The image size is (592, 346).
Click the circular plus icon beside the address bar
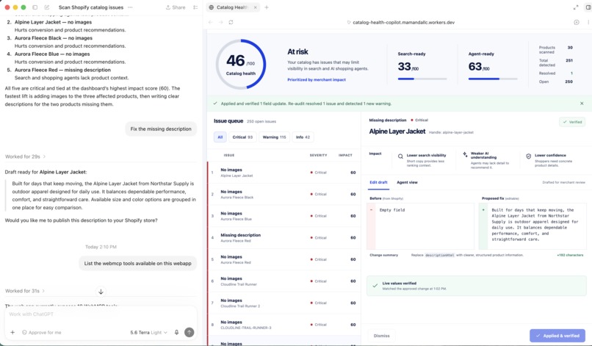coord(577,22)
